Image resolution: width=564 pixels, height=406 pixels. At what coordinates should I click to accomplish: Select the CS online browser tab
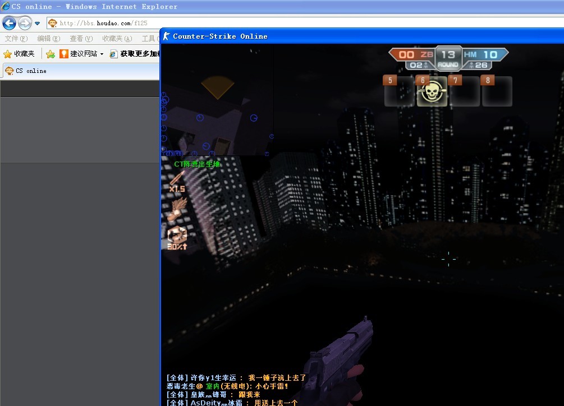click(x=81, y=71)
